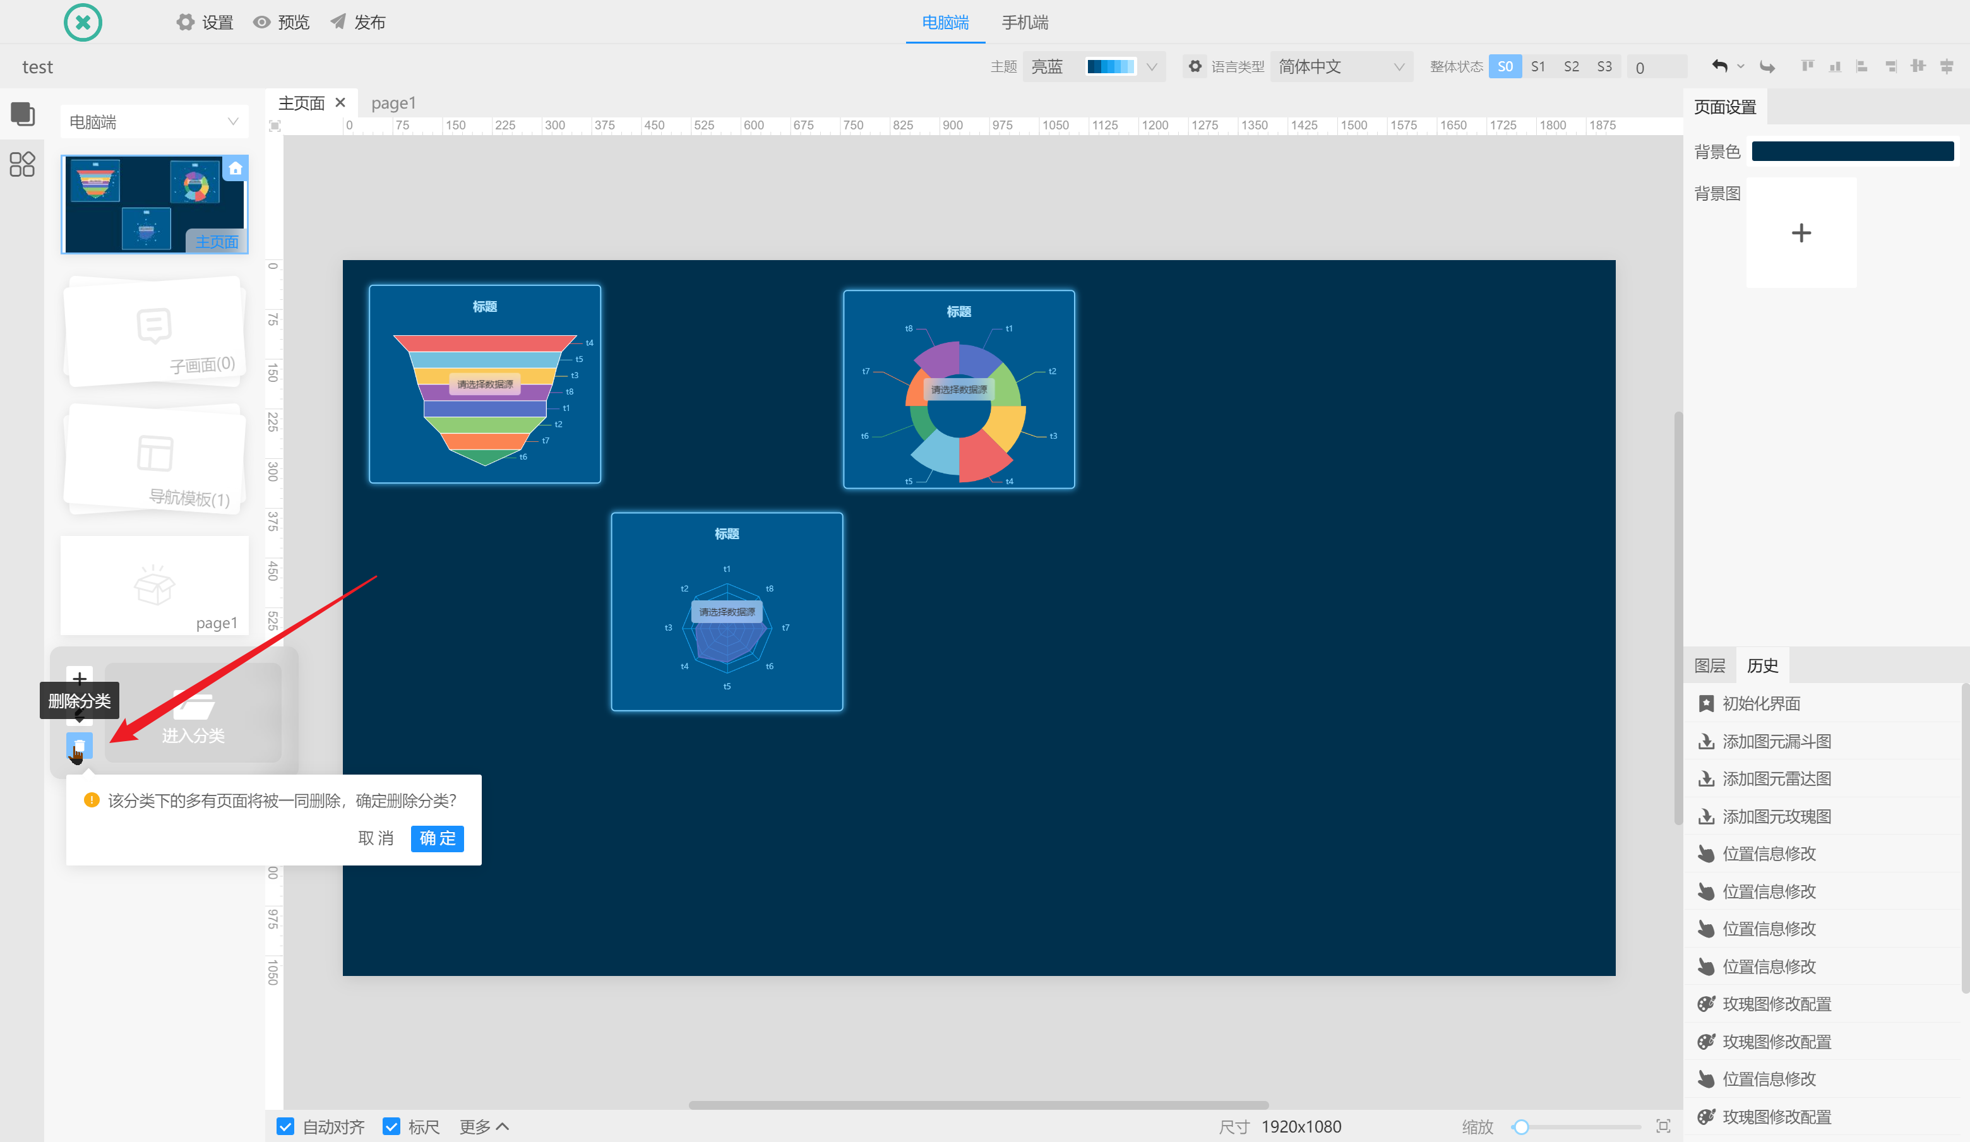Toggle the 自动对齐 checkbox
Viewport: 1970px width, 1142px height.
click(285, 1126)
